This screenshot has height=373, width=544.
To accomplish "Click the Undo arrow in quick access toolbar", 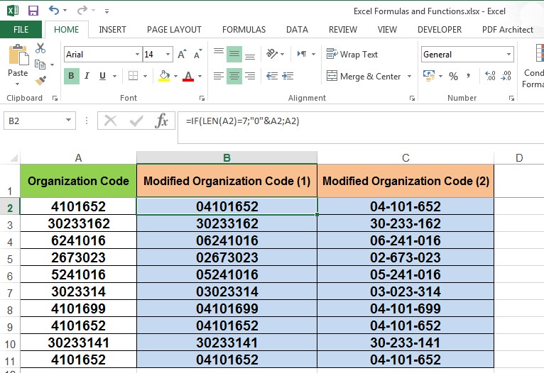I will [x=54, y=11].
